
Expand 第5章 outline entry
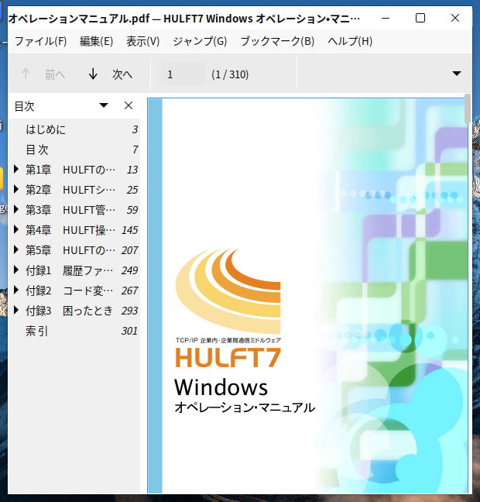(x=15, y=249)
